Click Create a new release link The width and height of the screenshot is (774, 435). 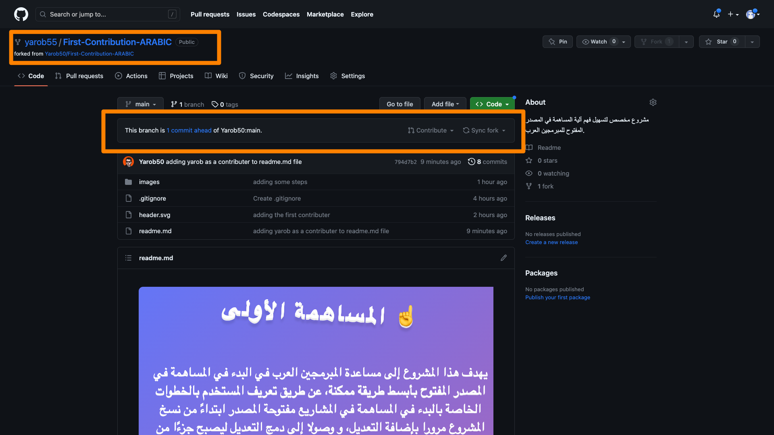[x=551, y=242]
